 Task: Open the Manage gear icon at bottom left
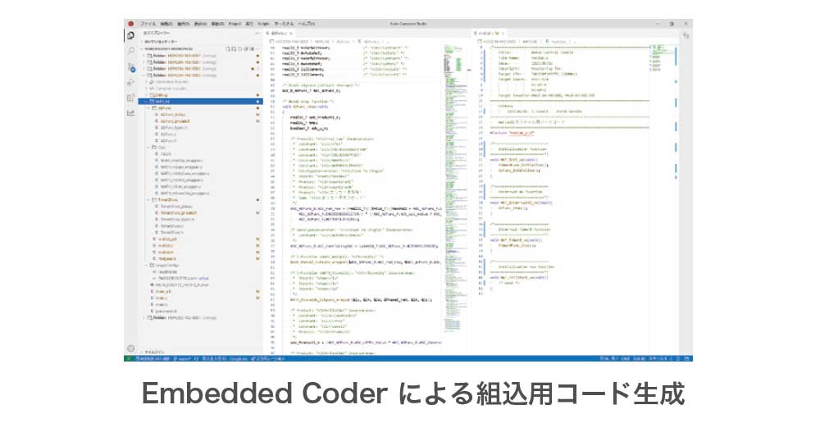[x=131, y=348]
